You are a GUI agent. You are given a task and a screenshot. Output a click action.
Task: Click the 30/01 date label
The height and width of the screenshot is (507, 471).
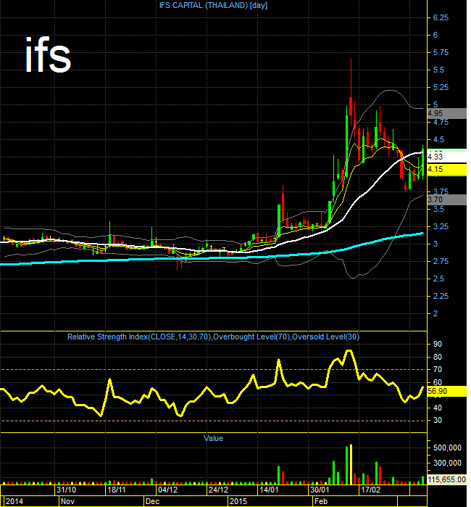tap(320, 490)
